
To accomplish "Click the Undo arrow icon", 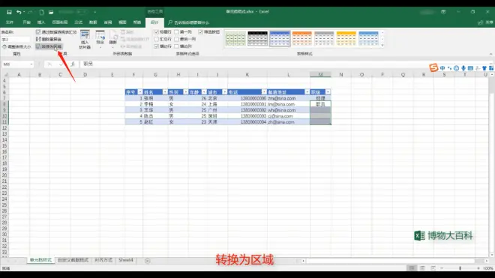I will [19, 12].
